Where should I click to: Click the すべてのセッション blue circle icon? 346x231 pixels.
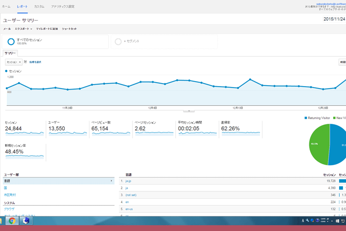[11, 42]
